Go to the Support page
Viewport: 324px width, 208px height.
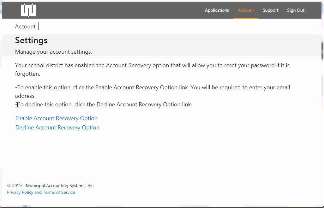click(270, 10)
